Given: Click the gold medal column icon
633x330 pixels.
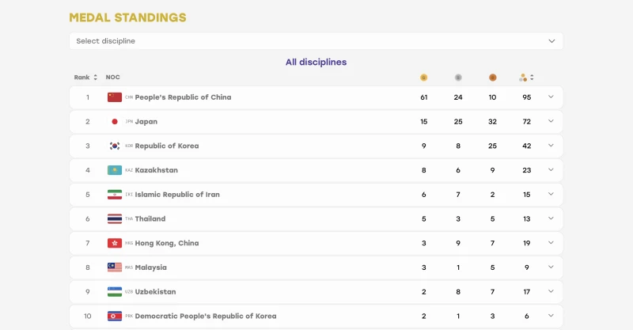Looking at the screenshot, I should pyautogui.click(x=423, y=78).
